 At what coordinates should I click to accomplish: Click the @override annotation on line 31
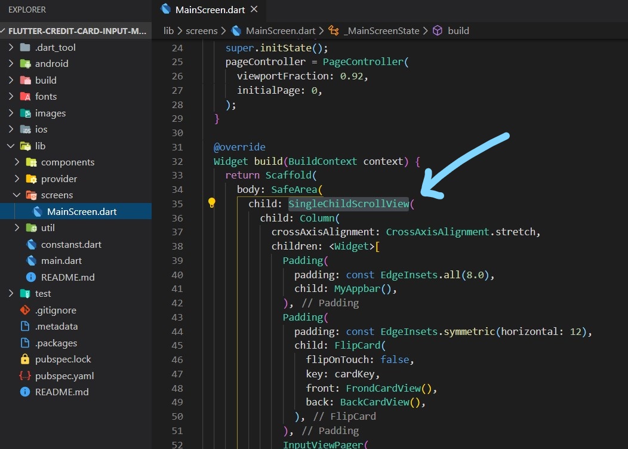[x=239, y=147]
